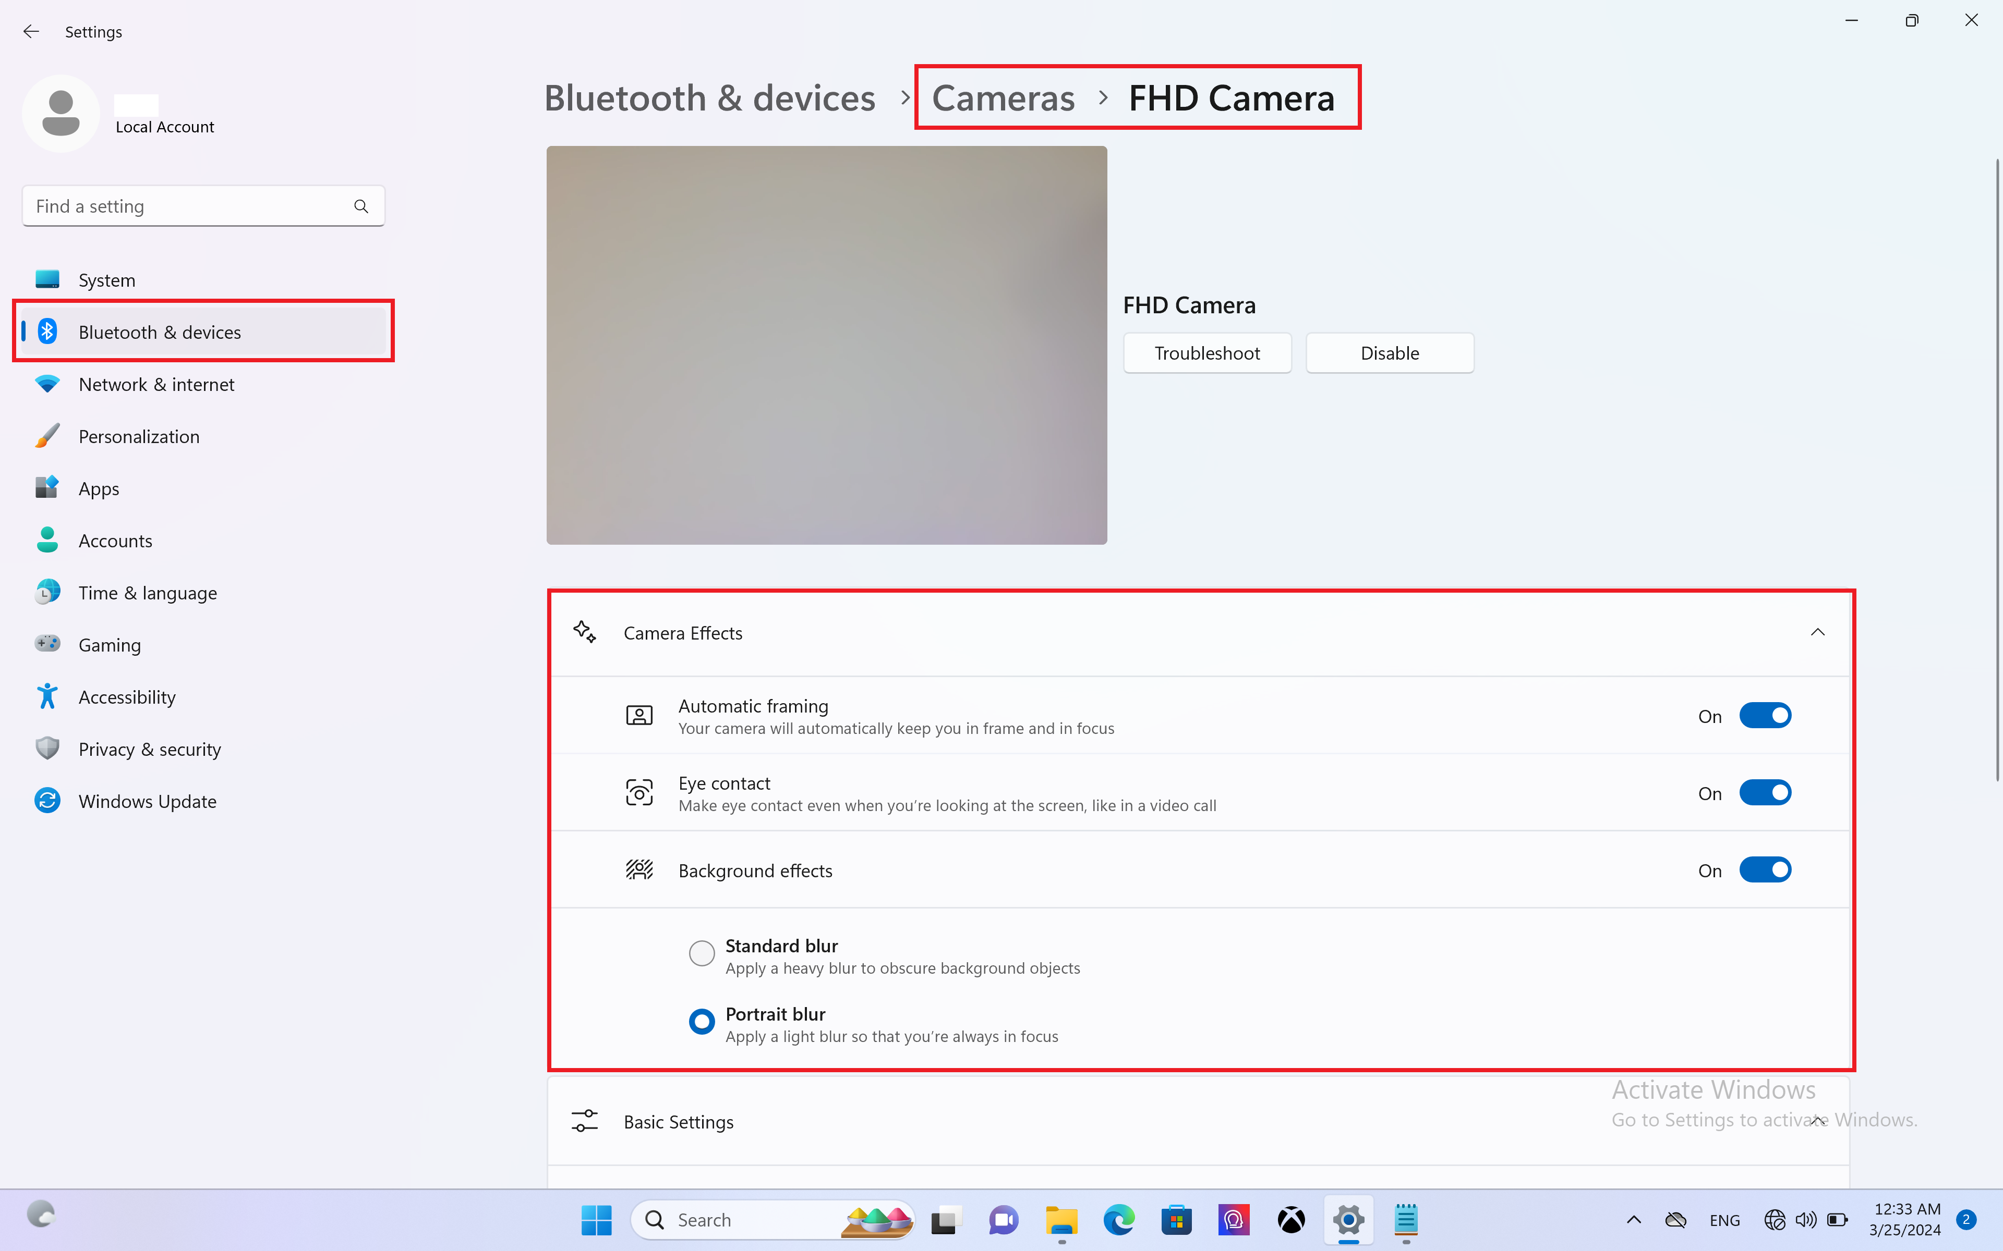Click the search magnifier in Find a setting
2003x1251 pixels.
[x=361, y=206]
